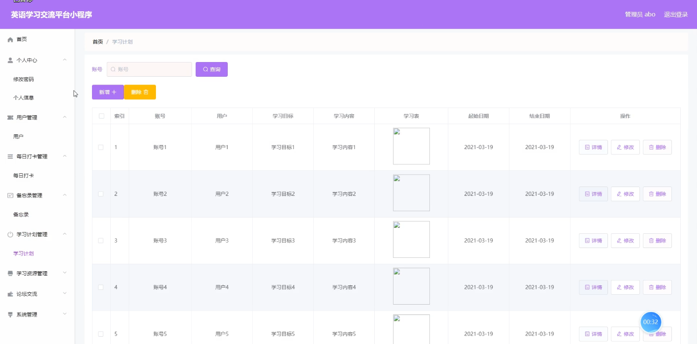Open 个人信息 in the sidebar
Screen dimensions: 697x344
click(x=24, y=98)
